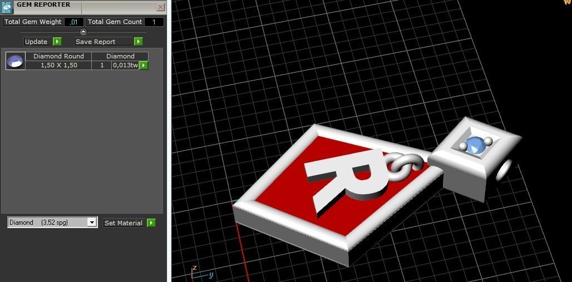Click the green arrow beside Save Report
The height and width of the screenshot is (282, 572).
click(138, 42)
